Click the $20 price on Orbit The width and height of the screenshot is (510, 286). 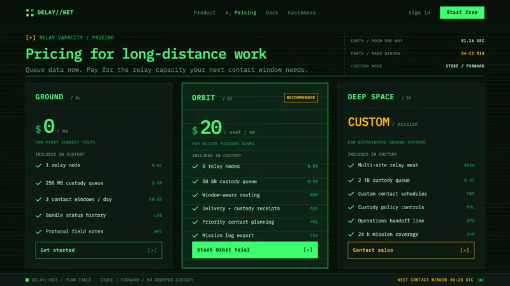click(x=207, y=127)
